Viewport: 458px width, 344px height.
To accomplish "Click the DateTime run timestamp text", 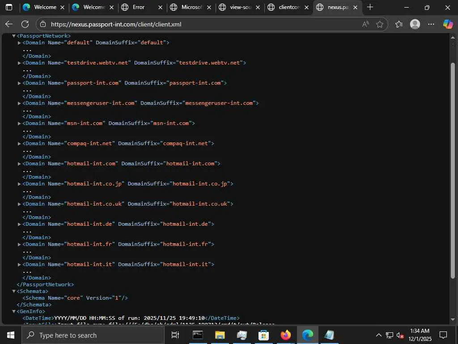I will pos(130,318).
